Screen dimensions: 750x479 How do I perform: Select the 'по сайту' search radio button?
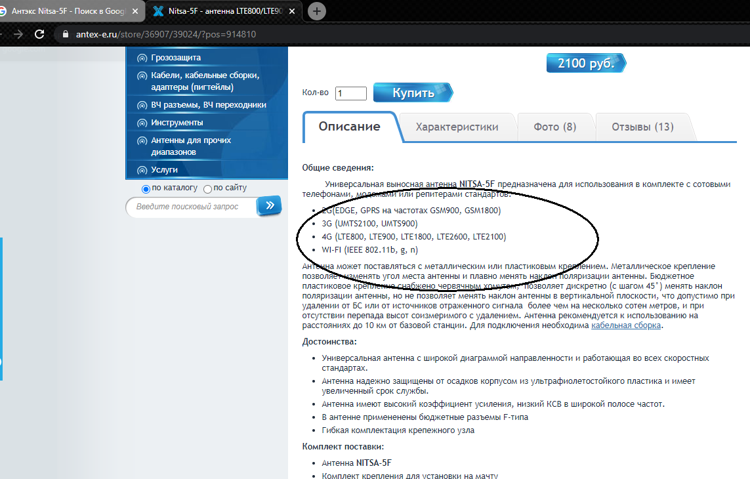pyautogui.click(x=207, y=189)
